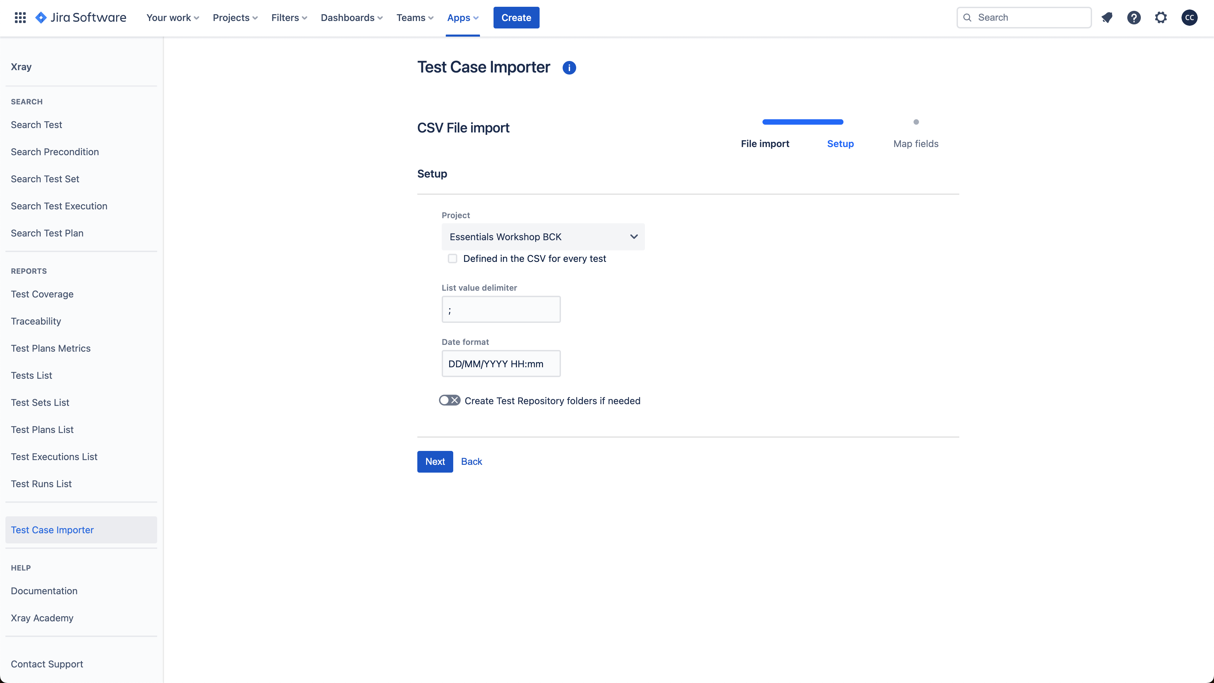Expand the Teams menu
This screenshot has width=1214, height=683.
415,17
